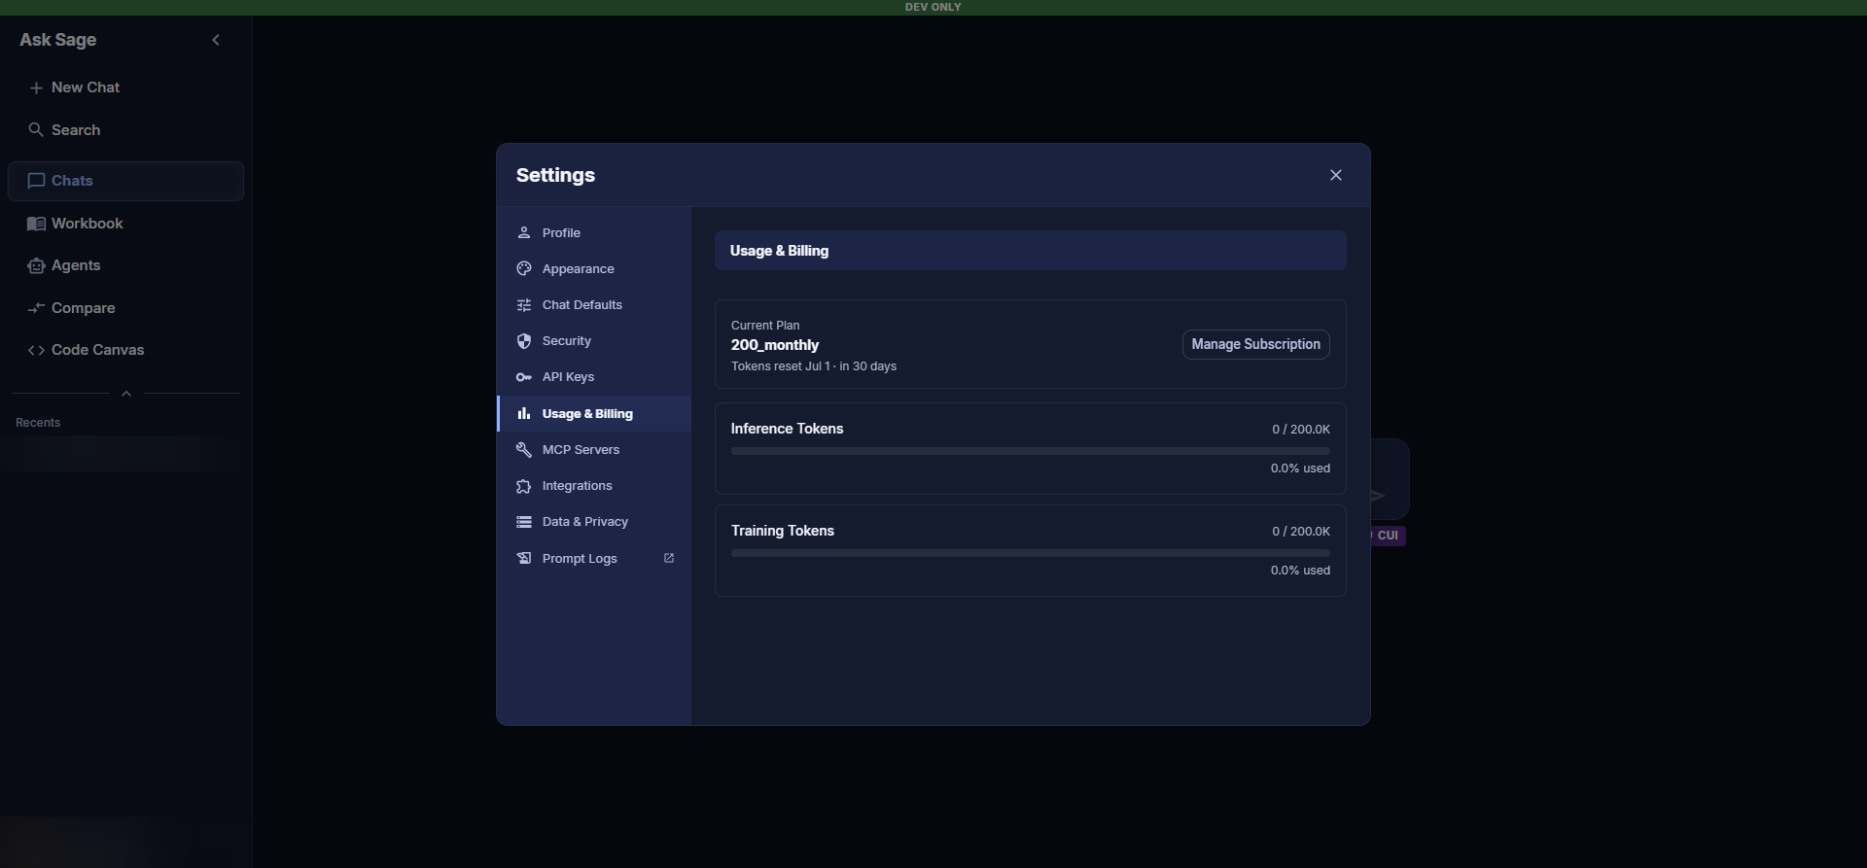1867x868 pixels.
Task: Click the Manage Subscription button
Action: pos(1255,344)
